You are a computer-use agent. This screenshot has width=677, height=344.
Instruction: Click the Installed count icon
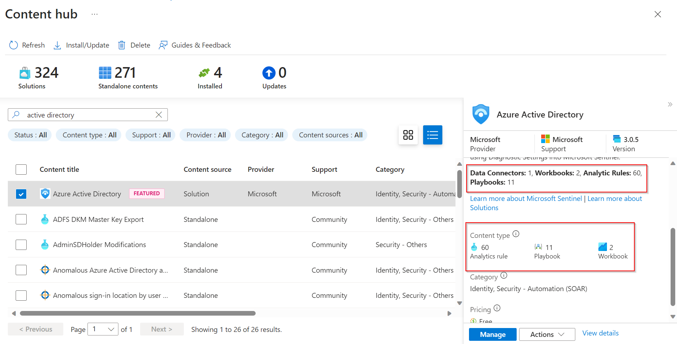204,73
